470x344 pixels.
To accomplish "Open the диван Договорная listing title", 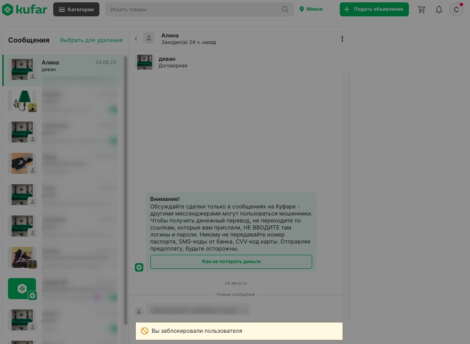I will pos(173,62).
